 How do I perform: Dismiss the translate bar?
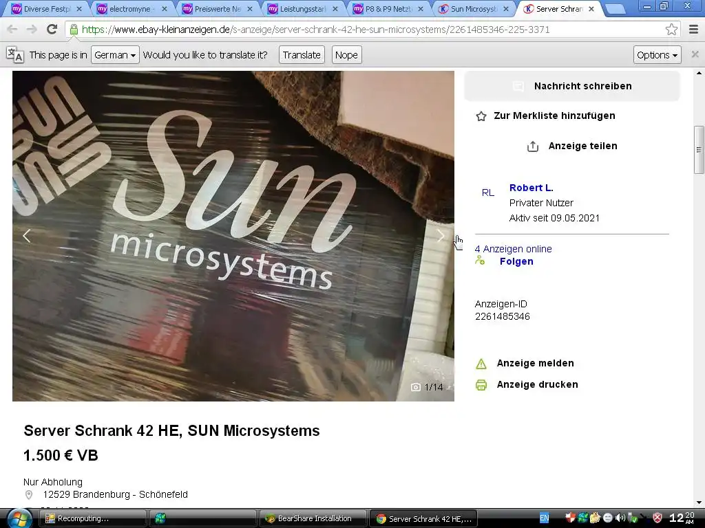point(695,54)
